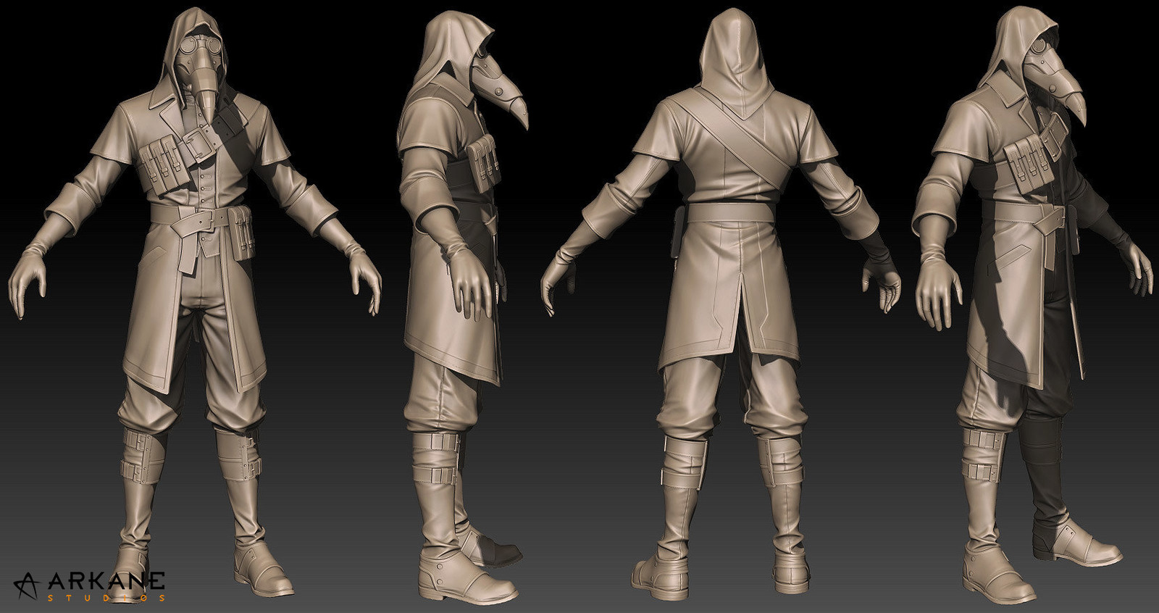The image size is (1159, 613).
Task: Select the side-profile plague doctor figure
Action: pyautogui.click(x=462, y=308)
